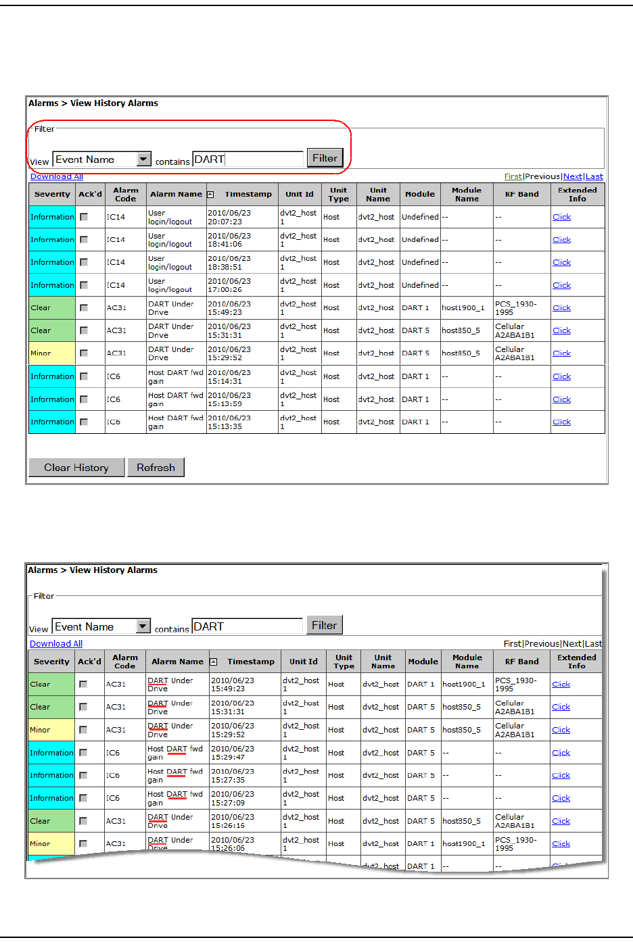Click Module Name column header in lower screenshot
Image resolution: width=633 pixels, height=942 pixels.
[x=467, y=662]
